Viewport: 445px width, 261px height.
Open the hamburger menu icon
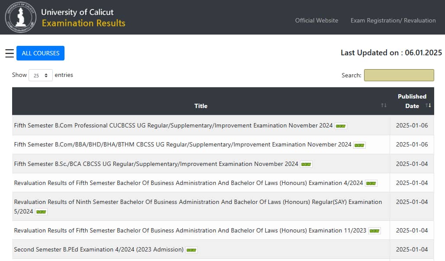tap(10, 53)
